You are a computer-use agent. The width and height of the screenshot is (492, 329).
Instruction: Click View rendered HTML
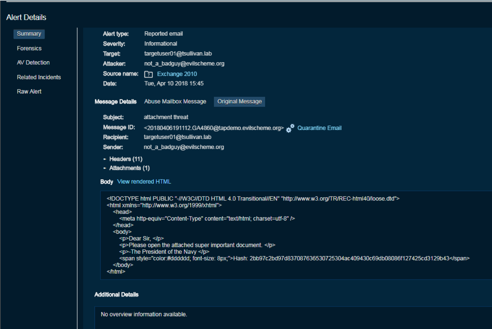click(x=144, y=181)
